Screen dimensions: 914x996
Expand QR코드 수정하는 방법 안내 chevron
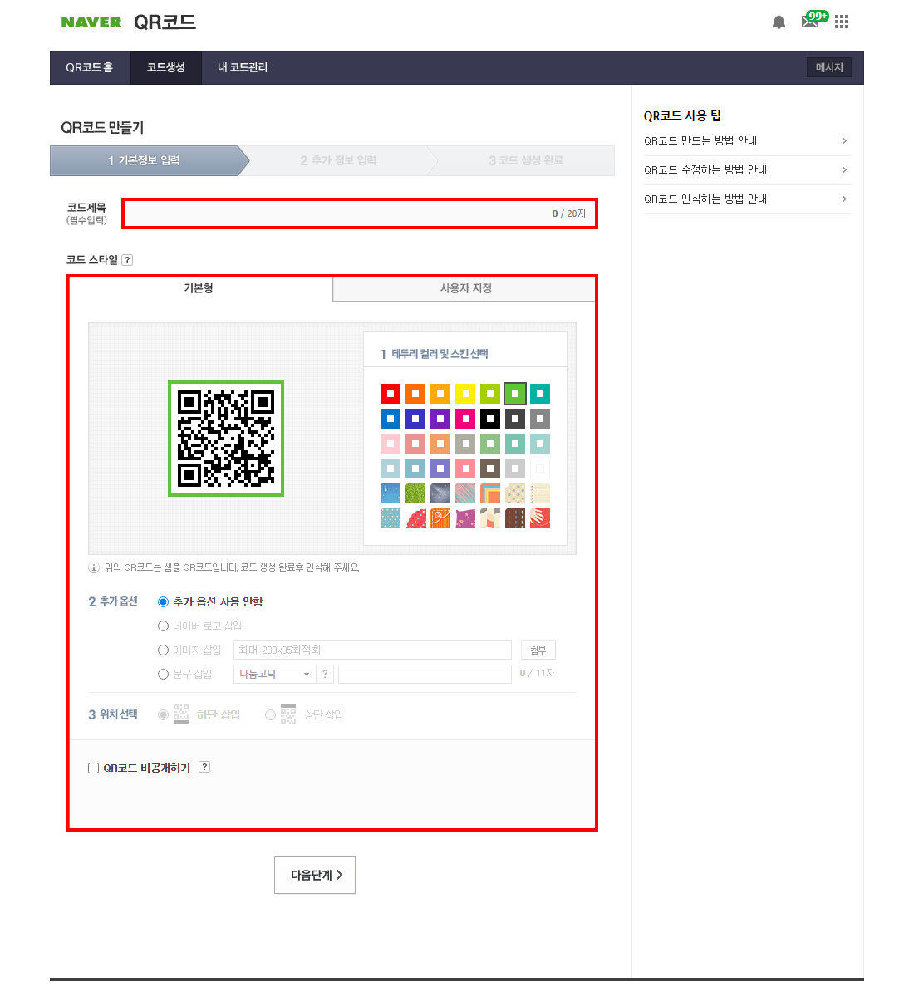pyautogui.click(x=844, y=169)
